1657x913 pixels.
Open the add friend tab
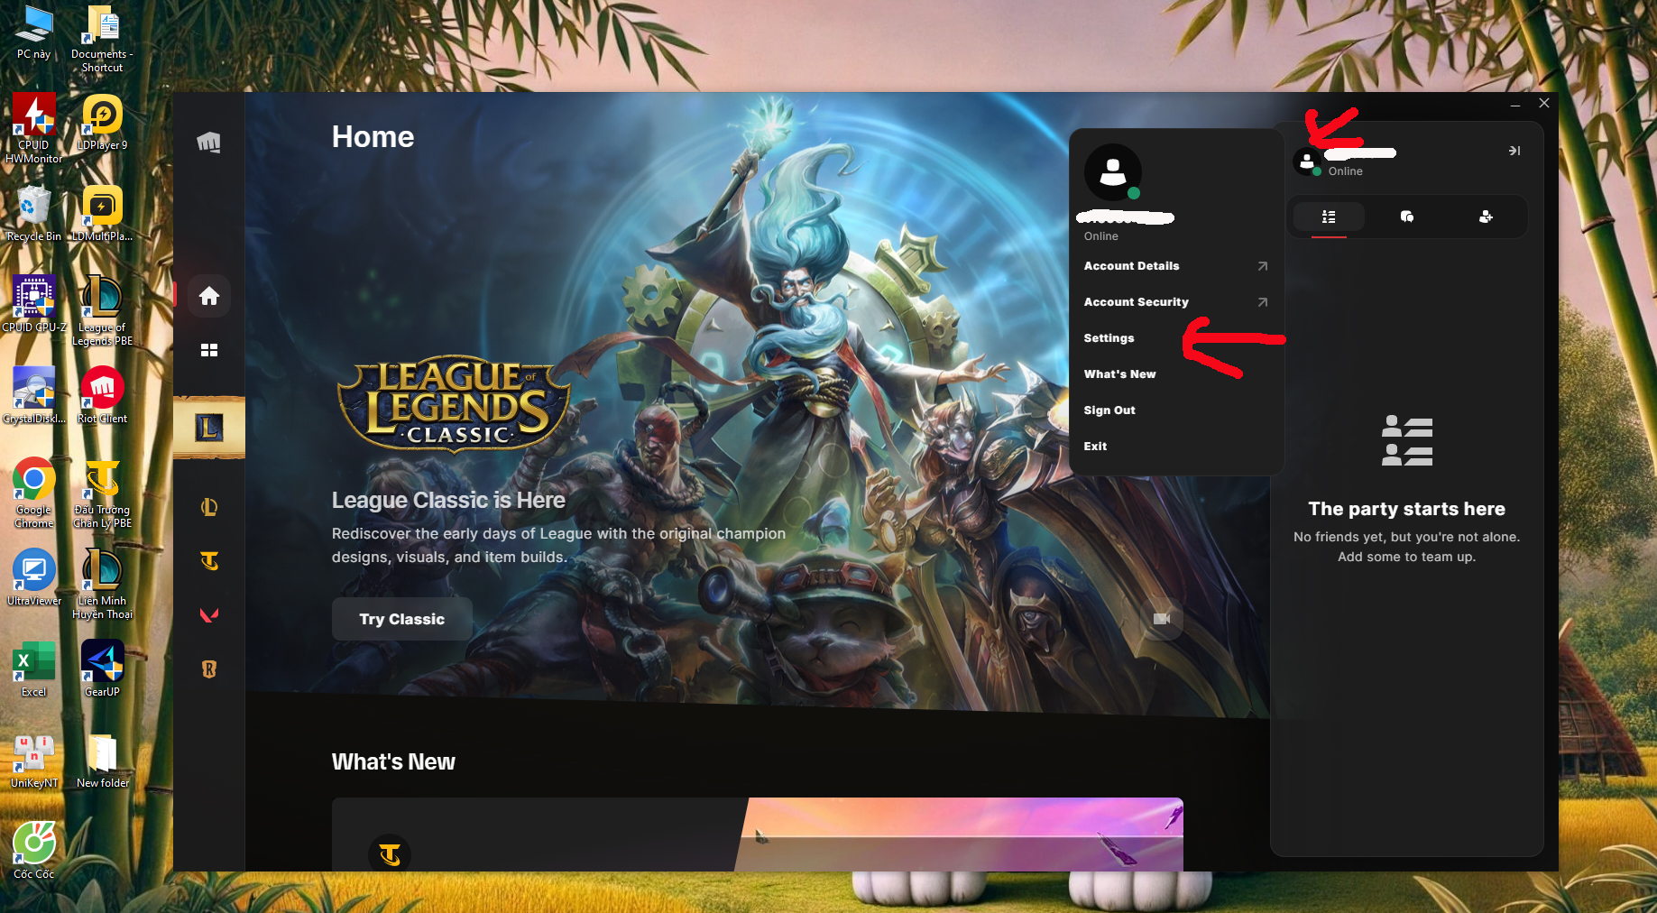pos(1486,217)
